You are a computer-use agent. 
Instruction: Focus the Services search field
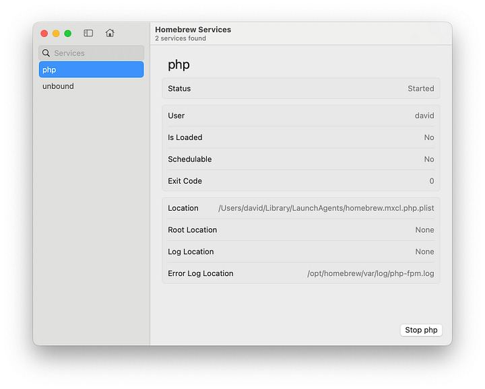[x=91, y=53]
